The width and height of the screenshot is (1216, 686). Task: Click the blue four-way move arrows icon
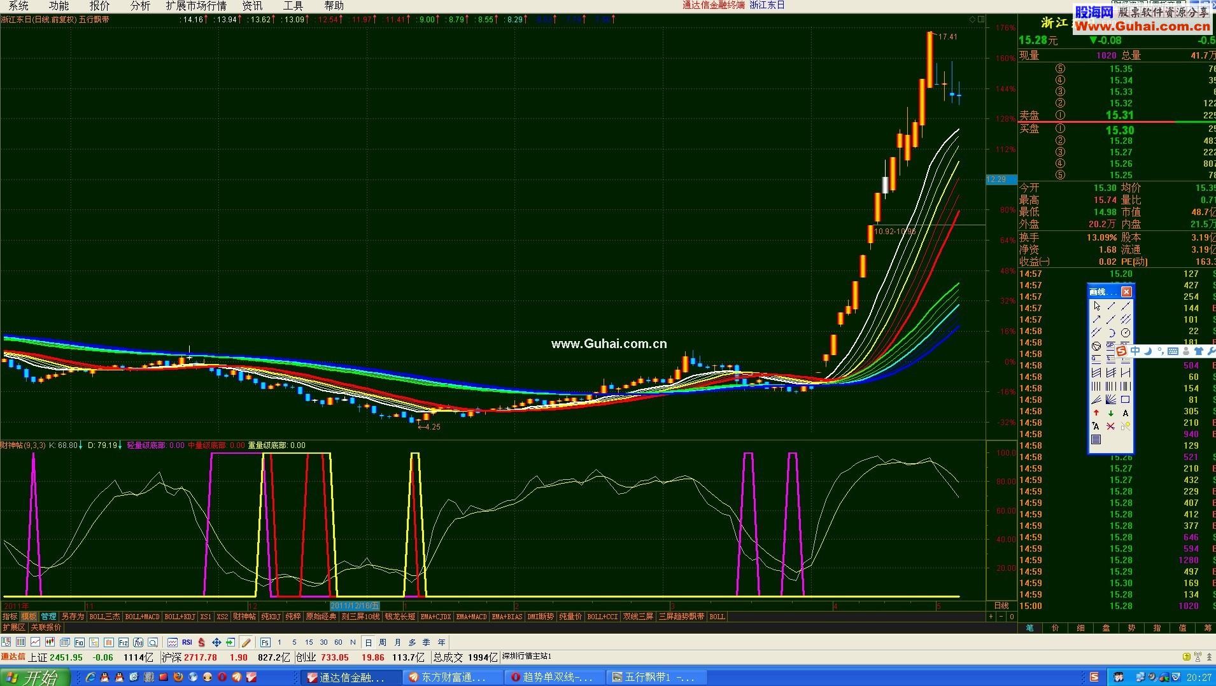(216, 642)
